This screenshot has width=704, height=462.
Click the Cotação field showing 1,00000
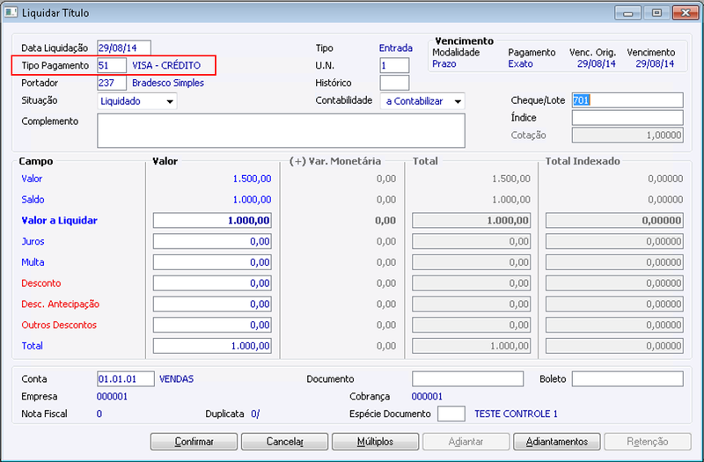tap(627, 136)
